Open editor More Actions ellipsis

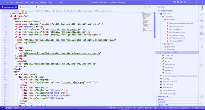152,7
